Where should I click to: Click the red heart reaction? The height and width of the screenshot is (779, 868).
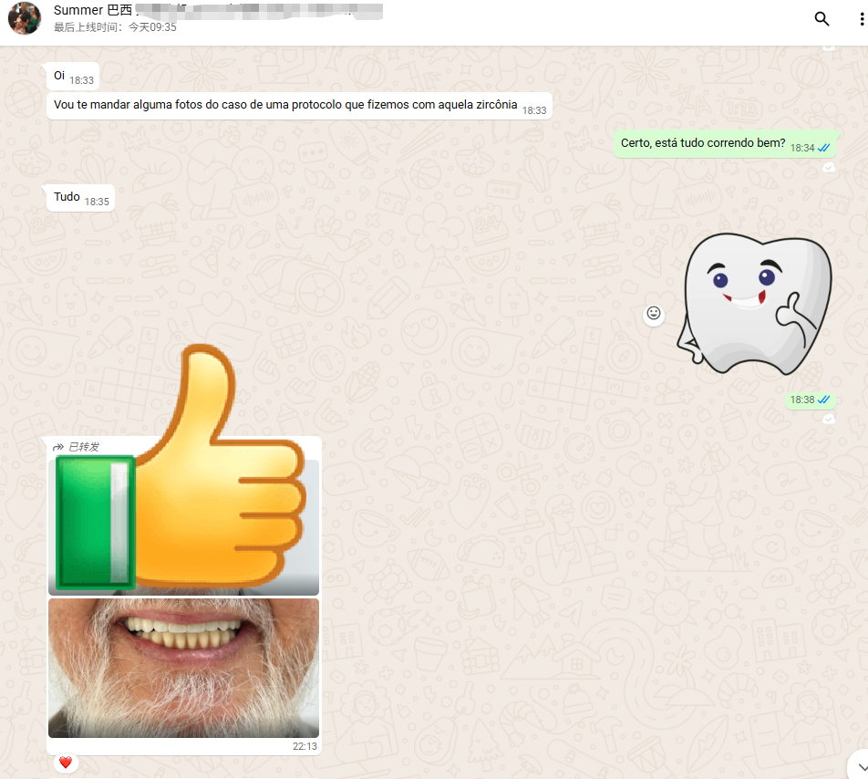(x=66, y=763)
